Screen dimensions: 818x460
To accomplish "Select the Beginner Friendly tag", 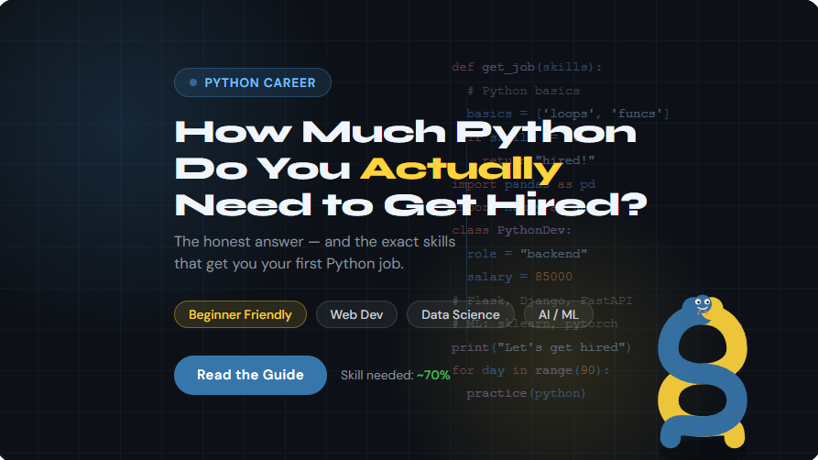I will (x=240, y=314).
